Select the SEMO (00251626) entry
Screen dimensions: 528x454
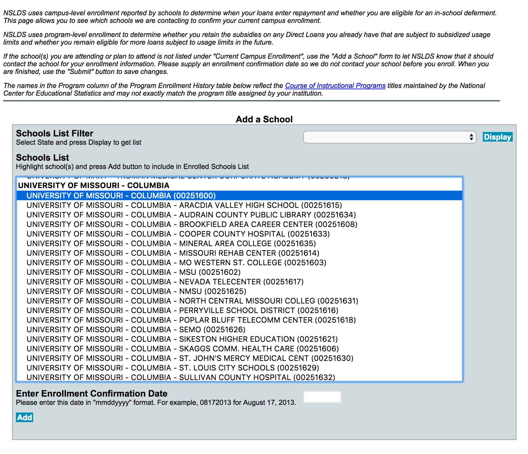[x=239, y=329]
